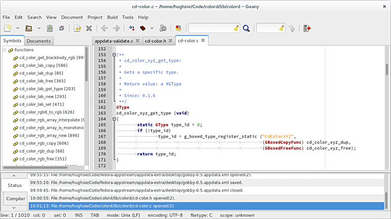Image resolution: width=391 pixels, height=219 pixels.
Task: Open the Build menu
Action: click(112, 17)
